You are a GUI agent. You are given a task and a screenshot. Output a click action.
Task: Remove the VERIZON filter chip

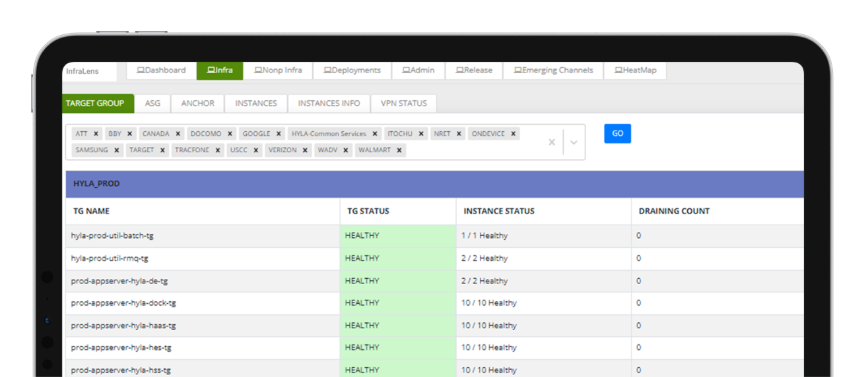point(305,150)
